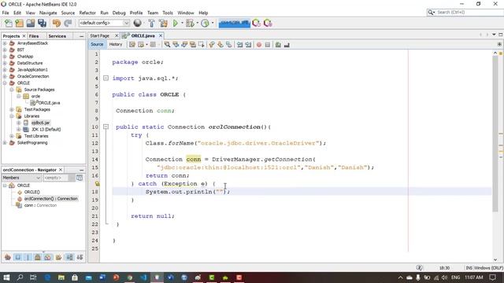This screenshot has height=283, width=504.
Task: Toggle Show Inner Classes in the Navigator filters
Action: [x=48, y=257]
